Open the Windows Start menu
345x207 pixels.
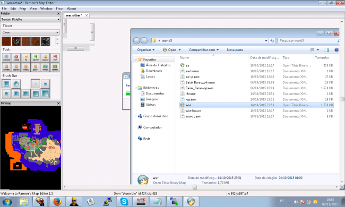(7, 202)
